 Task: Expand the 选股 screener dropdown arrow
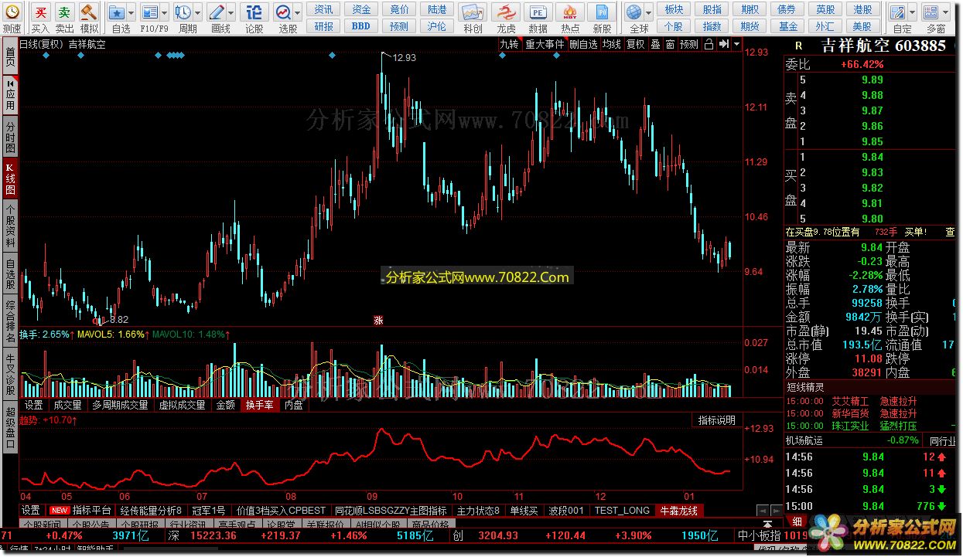click(x=298, y=12)
